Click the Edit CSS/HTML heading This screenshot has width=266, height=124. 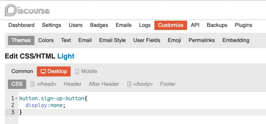[30, 56]
